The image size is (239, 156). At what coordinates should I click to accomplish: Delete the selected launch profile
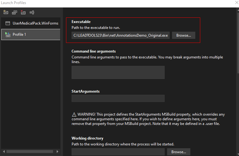[x=23, y=12]
